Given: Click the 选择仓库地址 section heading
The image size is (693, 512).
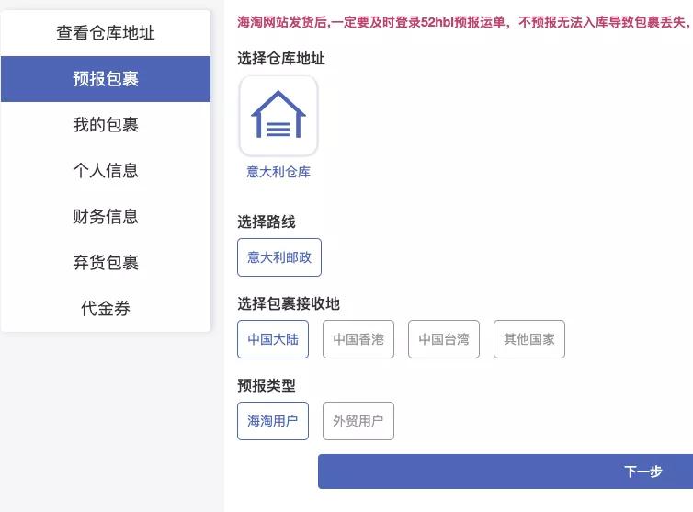Looking at the screenshot, I should 281,58.
